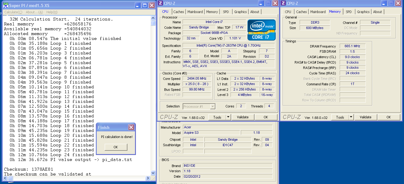Image resolution: width=404 pixels, height=184 pixels.
Task: Click the Bus Speed value 99.80 MHz
Action: pos(197,90)
